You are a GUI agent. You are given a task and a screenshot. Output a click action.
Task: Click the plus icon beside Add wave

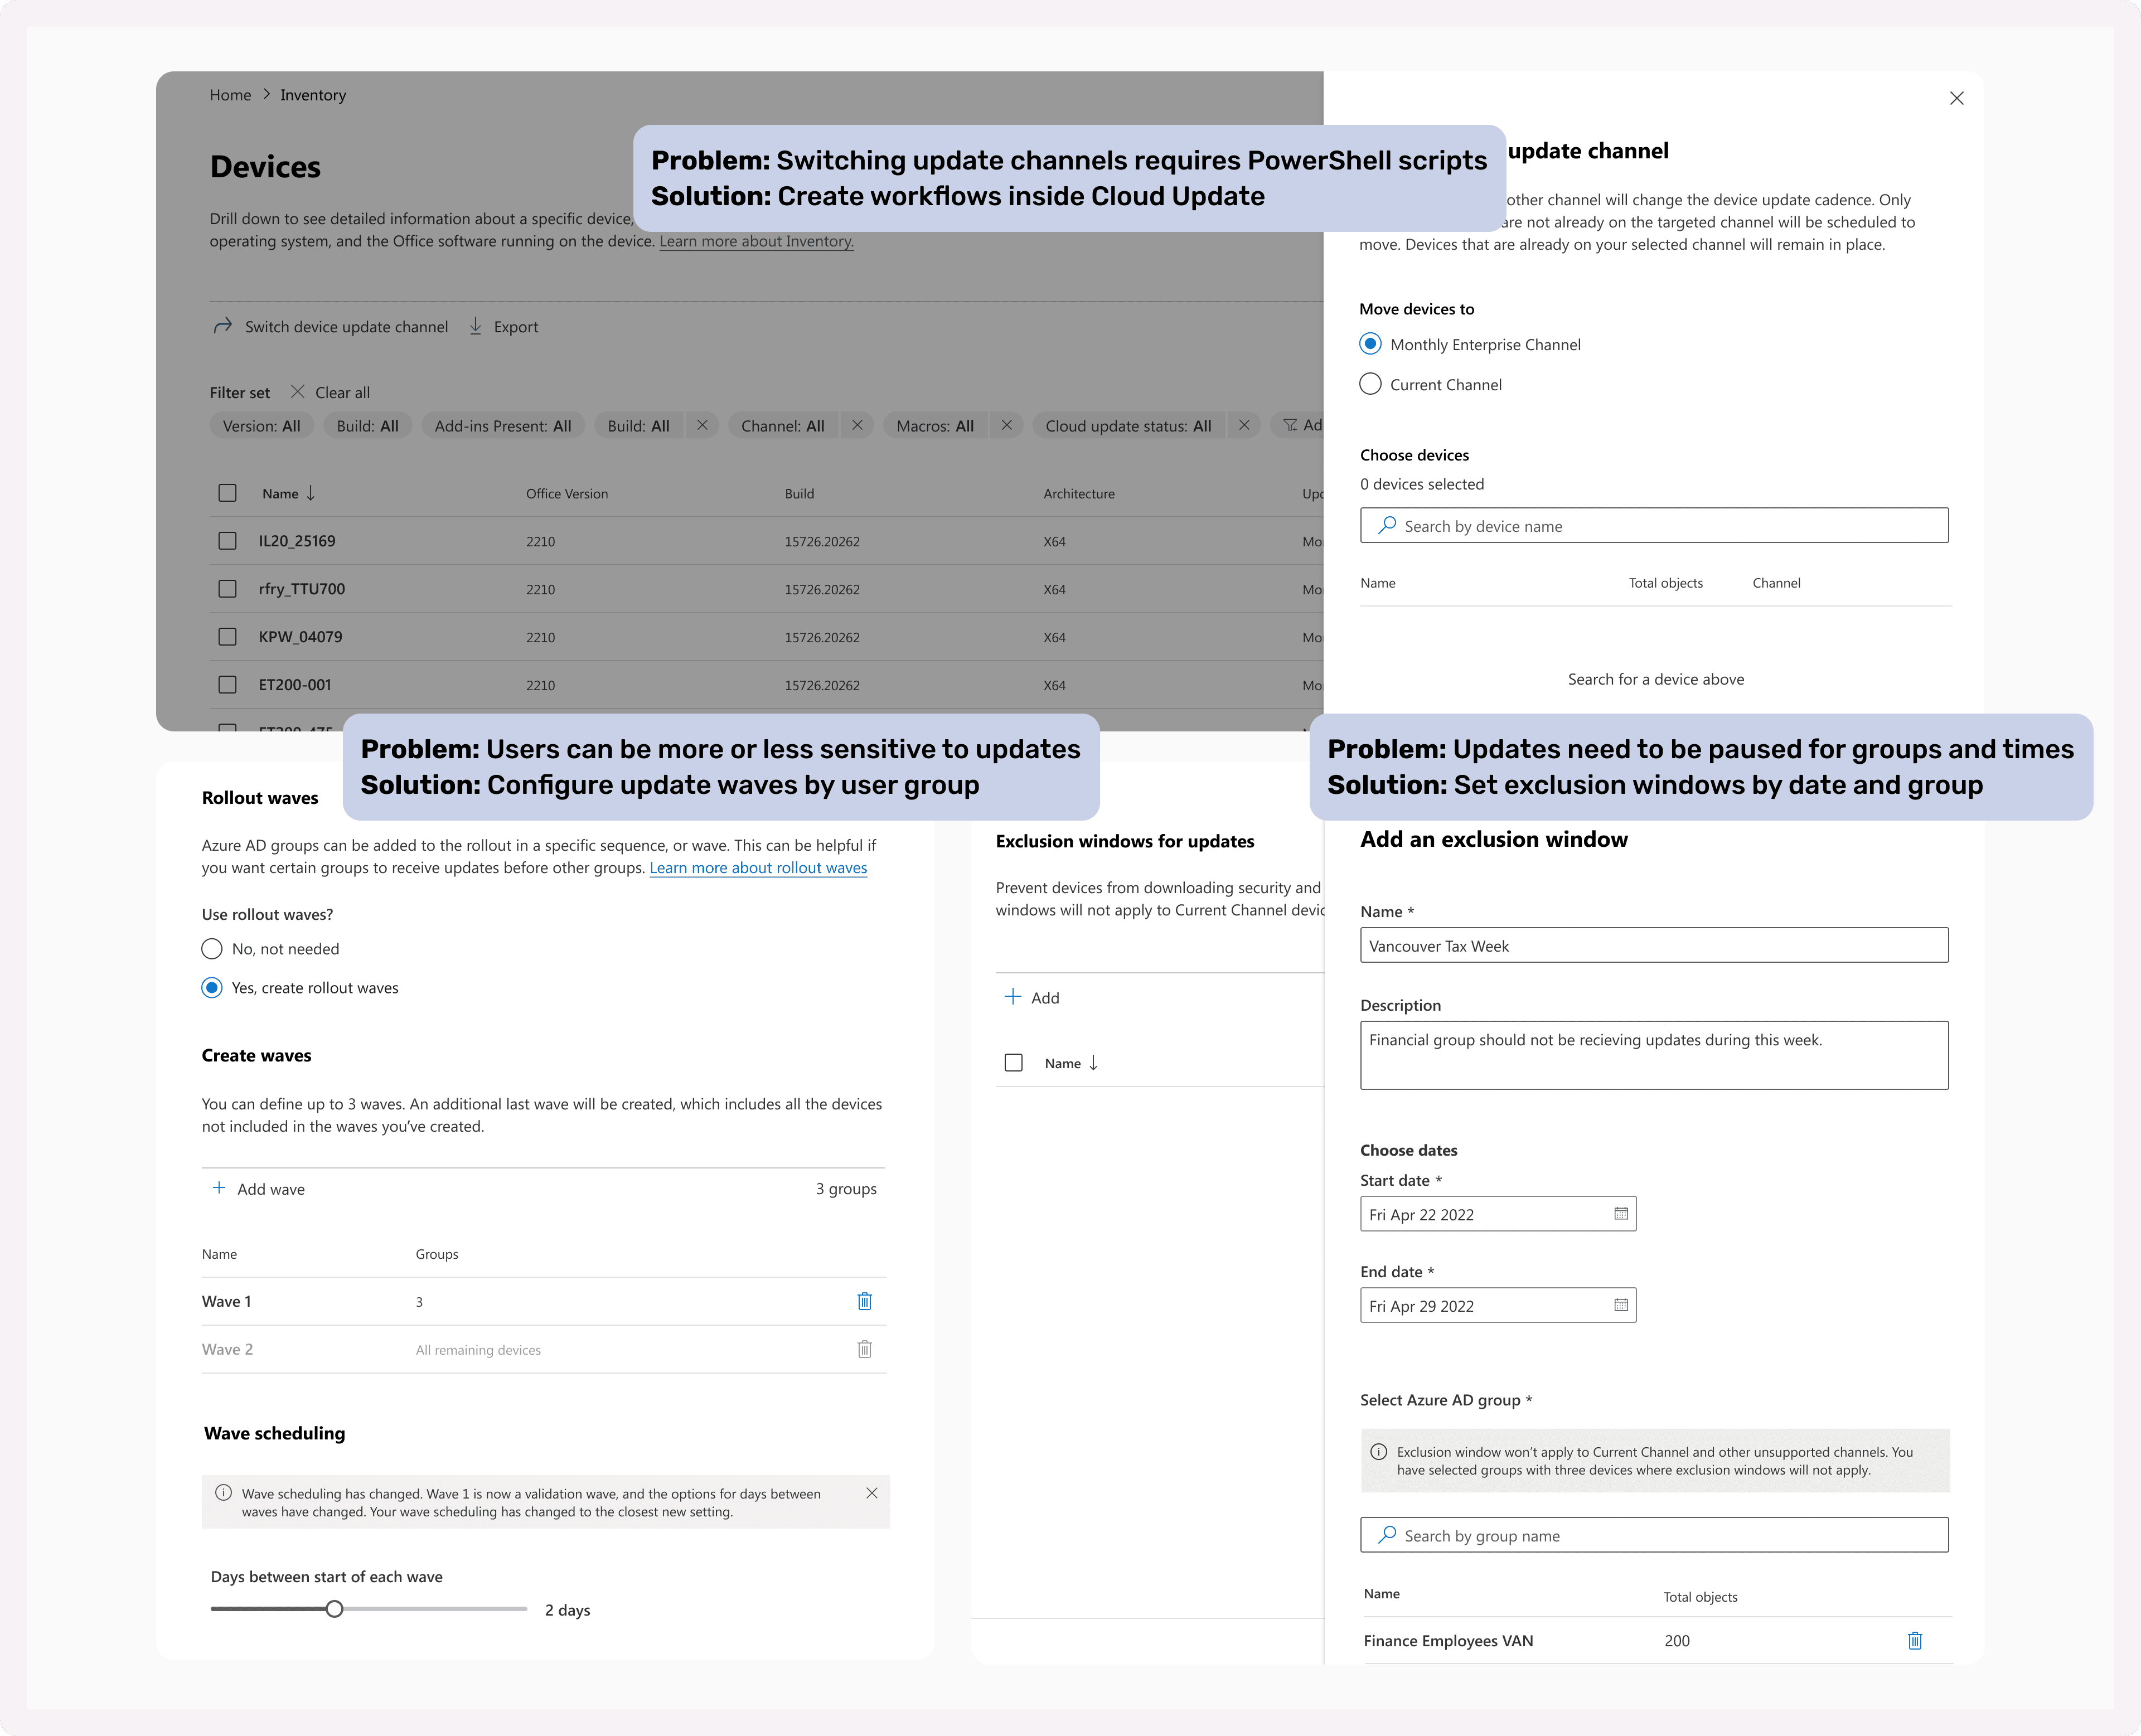click(x=219, y=1188)
